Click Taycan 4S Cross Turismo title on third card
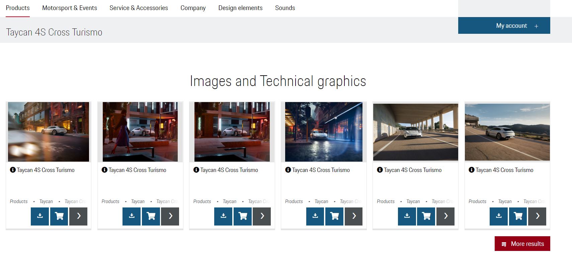The image size is (572, 264). click(229, 170)
